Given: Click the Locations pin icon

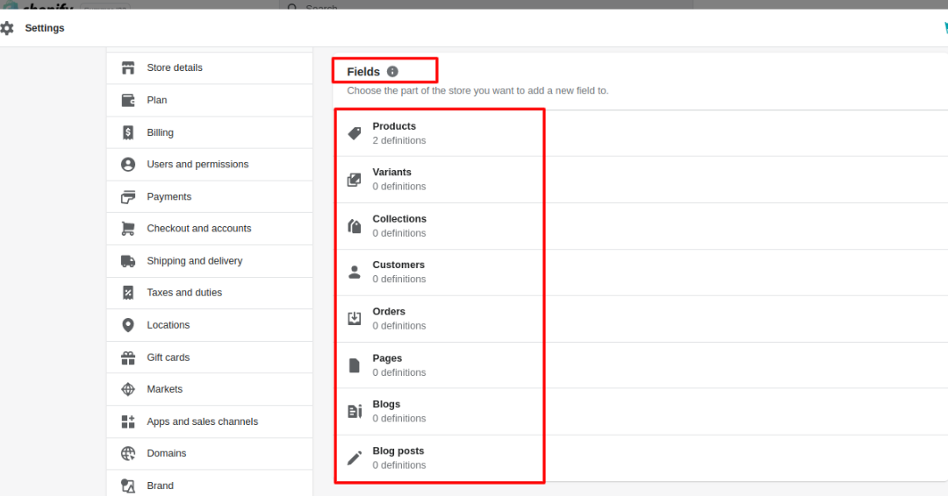Looking at the screenshot, I should [x=128, y=325].
